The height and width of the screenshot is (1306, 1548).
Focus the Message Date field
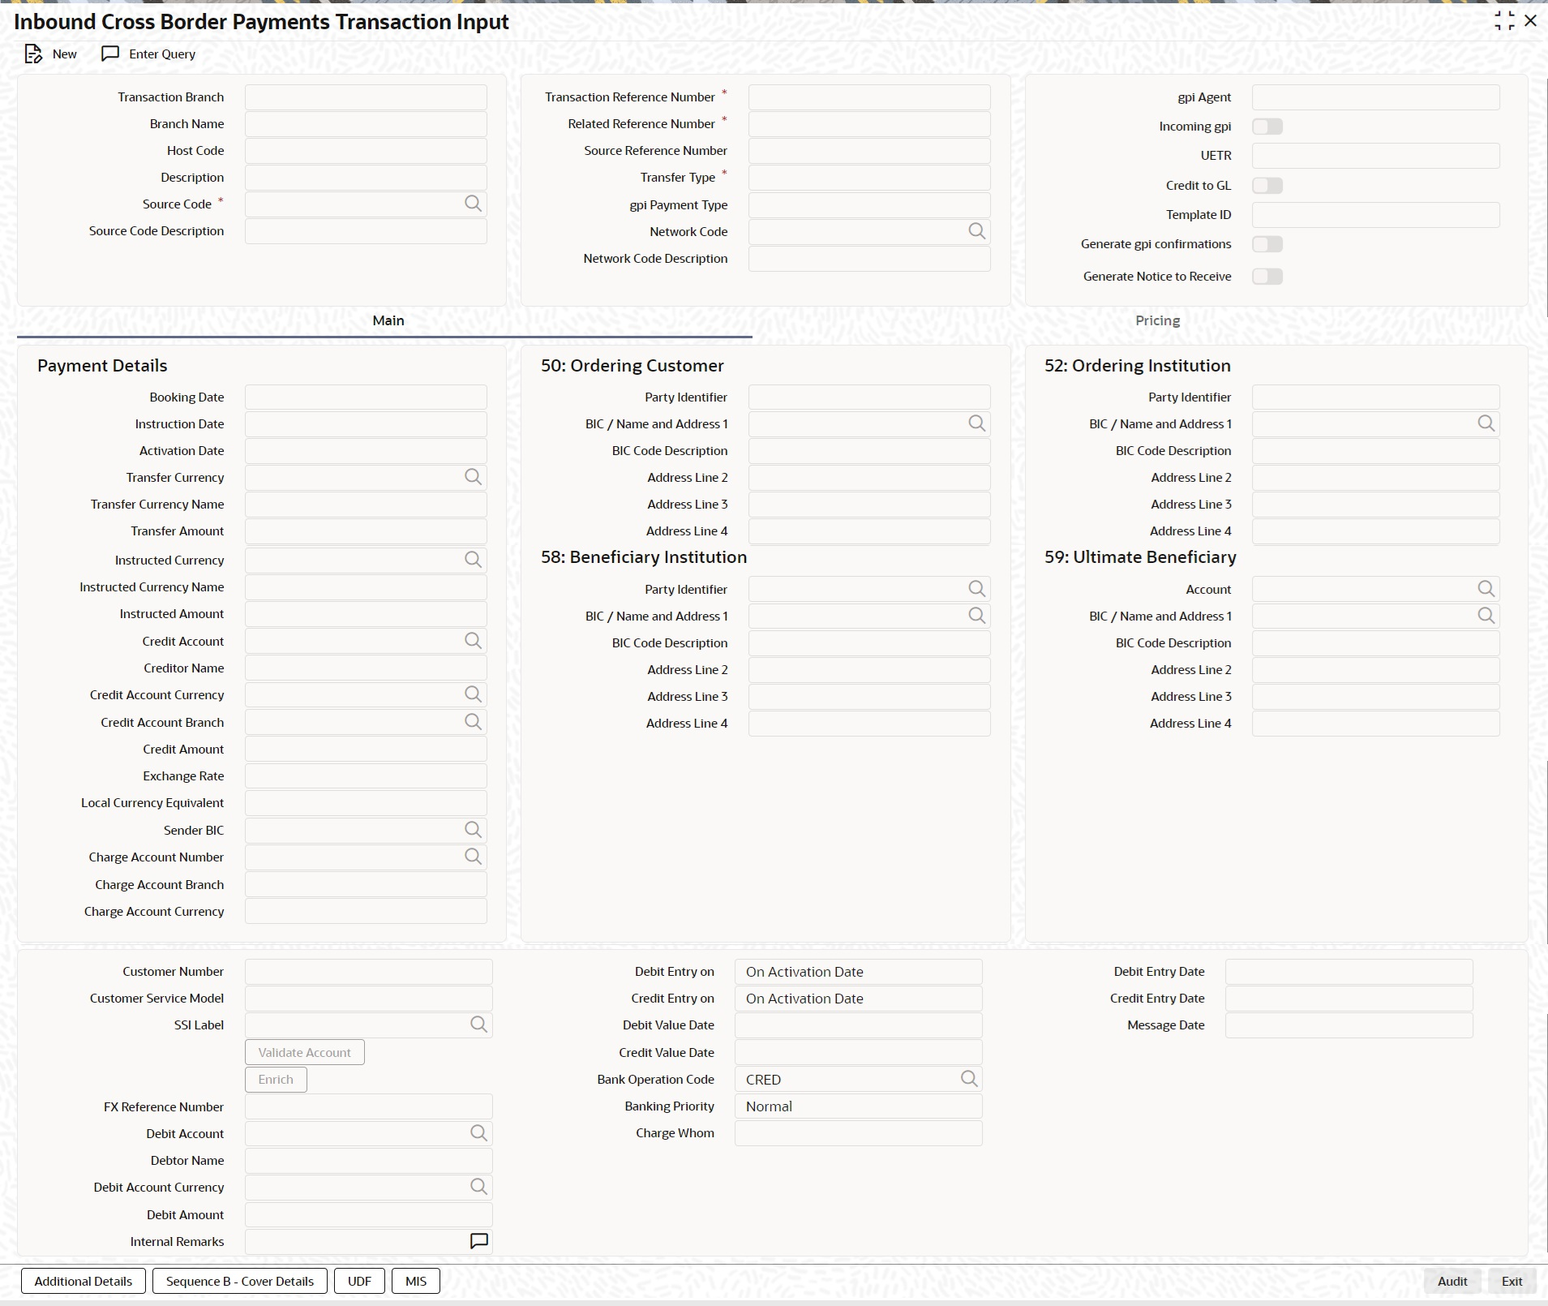point(1349,1025)
